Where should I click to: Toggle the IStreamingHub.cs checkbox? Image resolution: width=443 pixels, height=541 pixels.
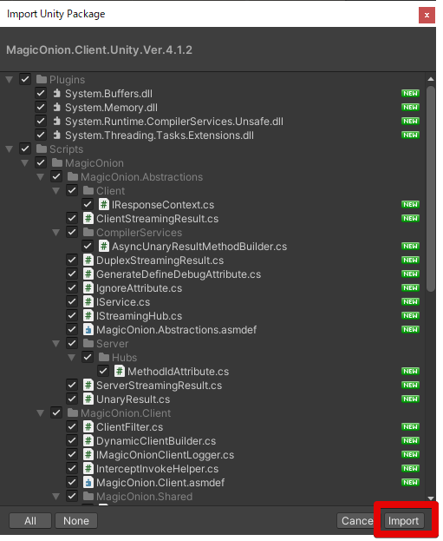point(72,316)
